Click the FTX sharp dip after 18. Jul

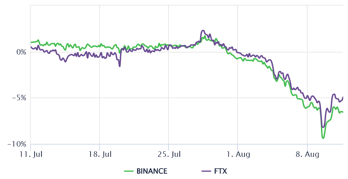pos(120,66)
